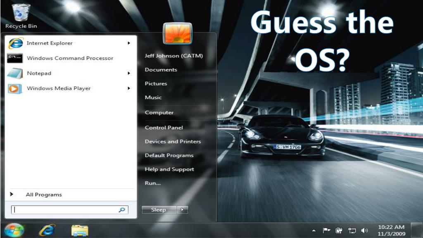
Task: Open Control Panel
Action: [164, 128]
